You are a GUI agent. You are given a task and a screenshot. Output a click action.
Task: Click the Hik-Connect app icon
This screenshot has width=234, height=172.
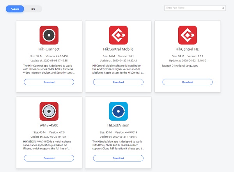pyautogui.click(x=49, y=35)
